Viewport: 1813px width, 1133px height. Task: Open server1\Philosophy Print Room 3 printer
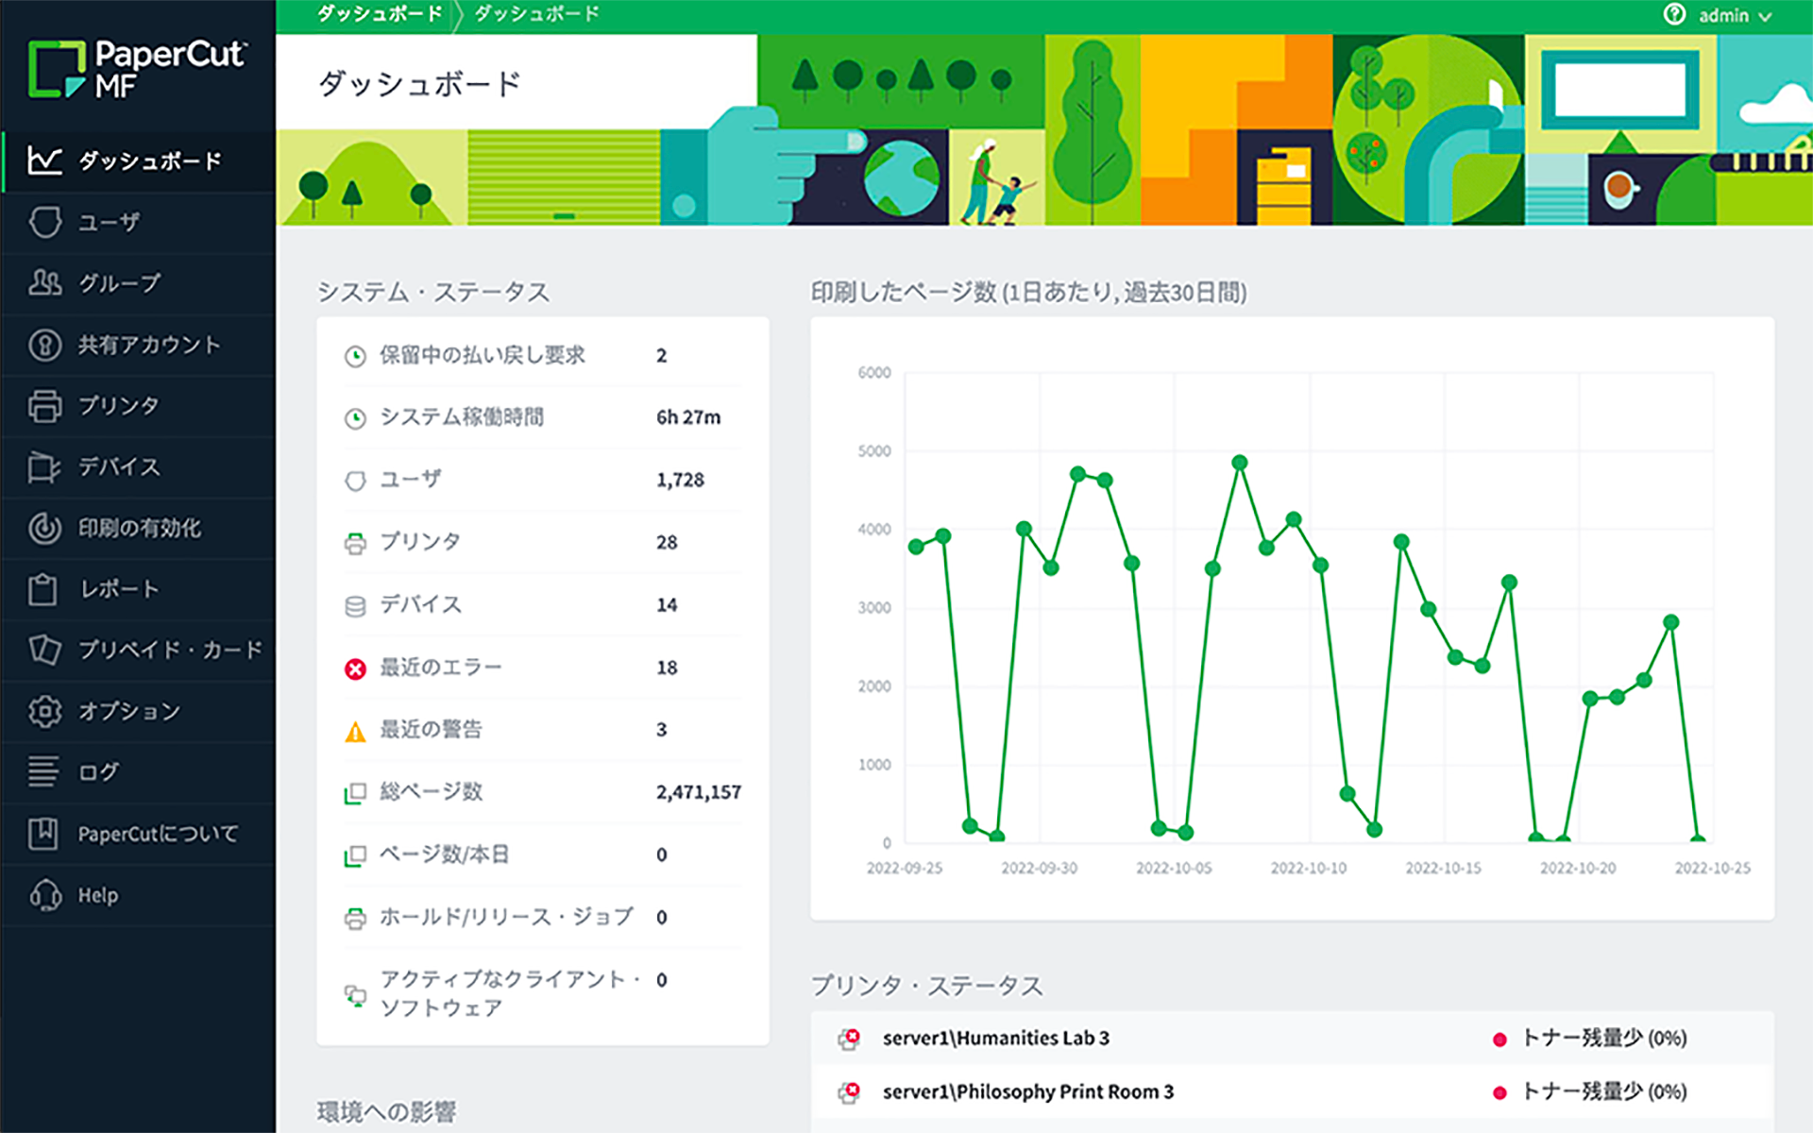point(1027,1092)
